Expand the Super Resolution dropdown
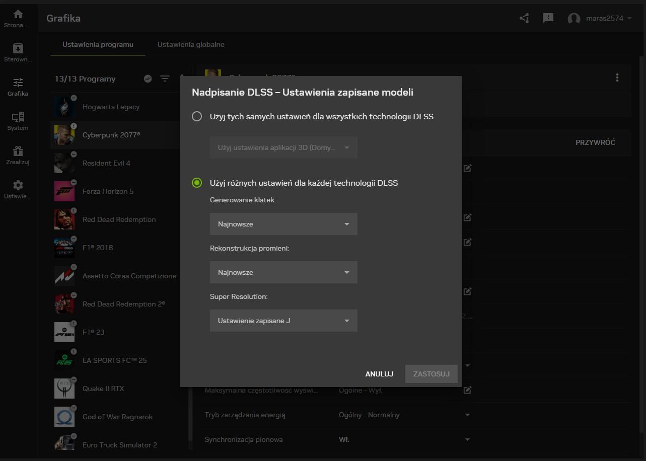Screen dimensions: 646x461 click(x=283, y=321)
